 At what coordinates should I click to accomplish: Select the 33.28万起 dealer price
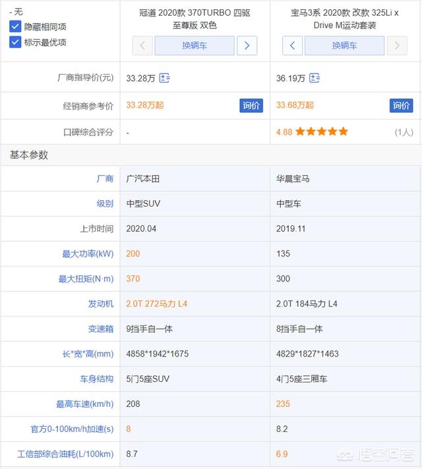pyautogui.click(x=145, y=105)
